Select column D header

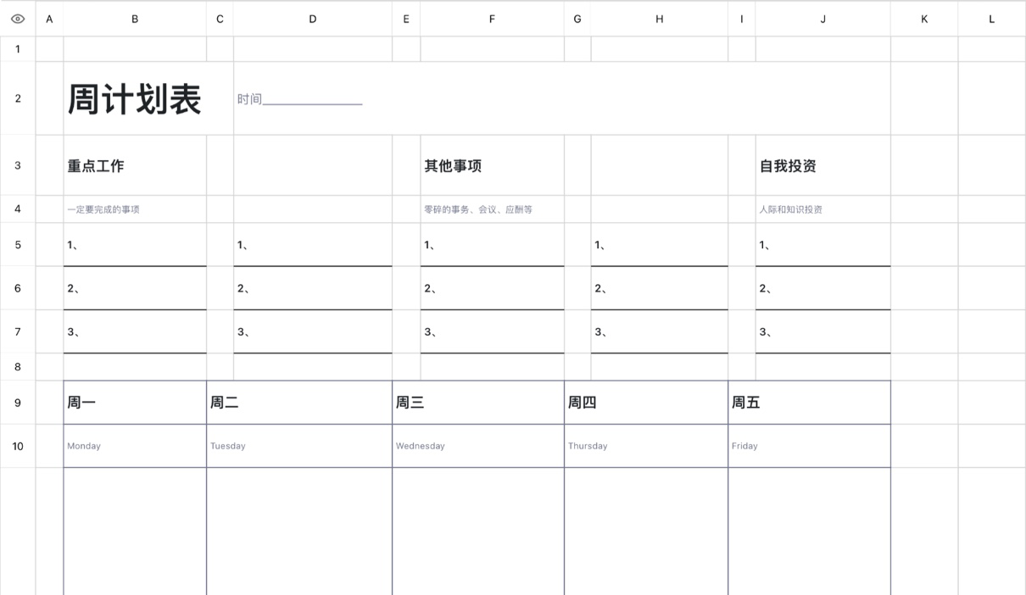pos(313,19)
